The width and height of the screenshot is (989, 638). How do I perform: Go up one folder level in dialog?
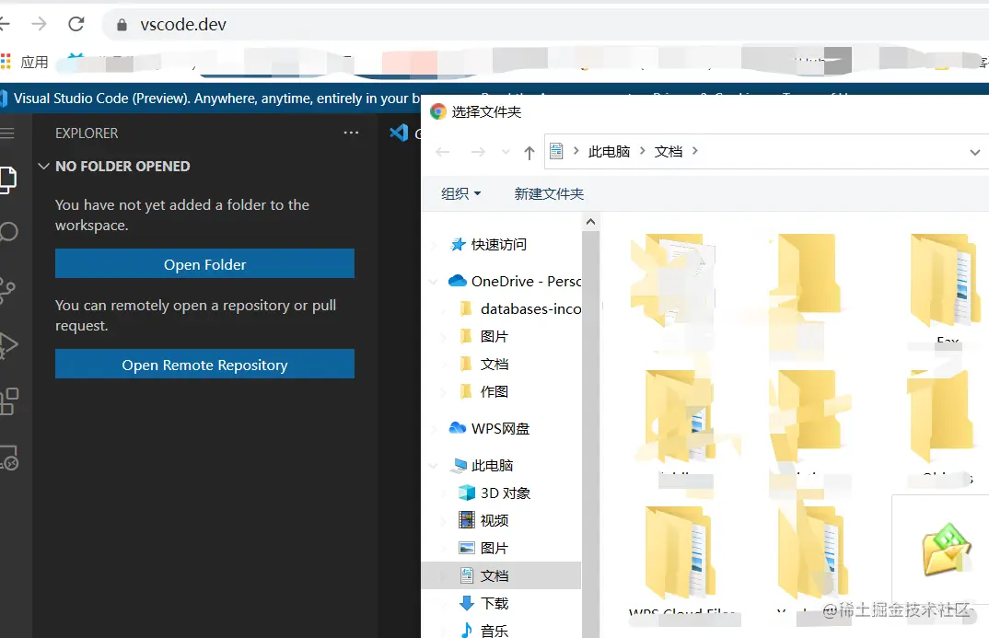[x=529, y=152]
